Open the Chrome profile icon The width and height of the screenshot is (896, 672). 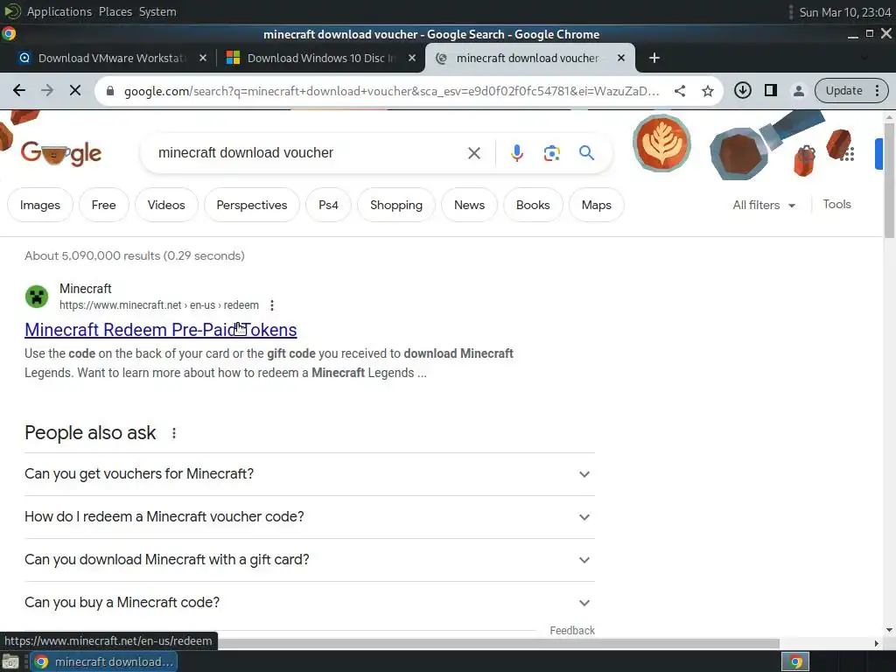(x=798, y=90)
